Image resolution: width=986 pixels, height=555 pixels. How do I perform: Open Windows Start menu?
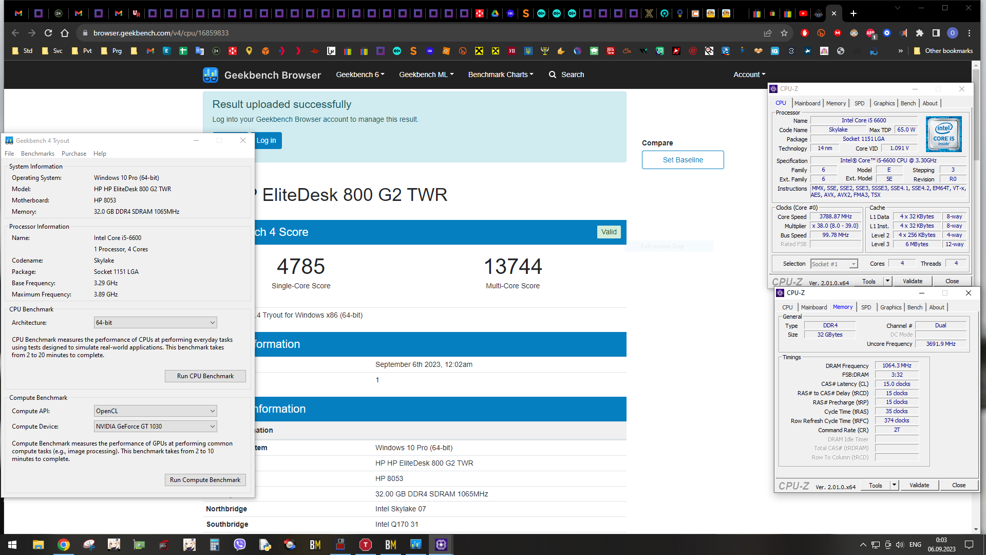pyautogui.click(x=12, y=545)
